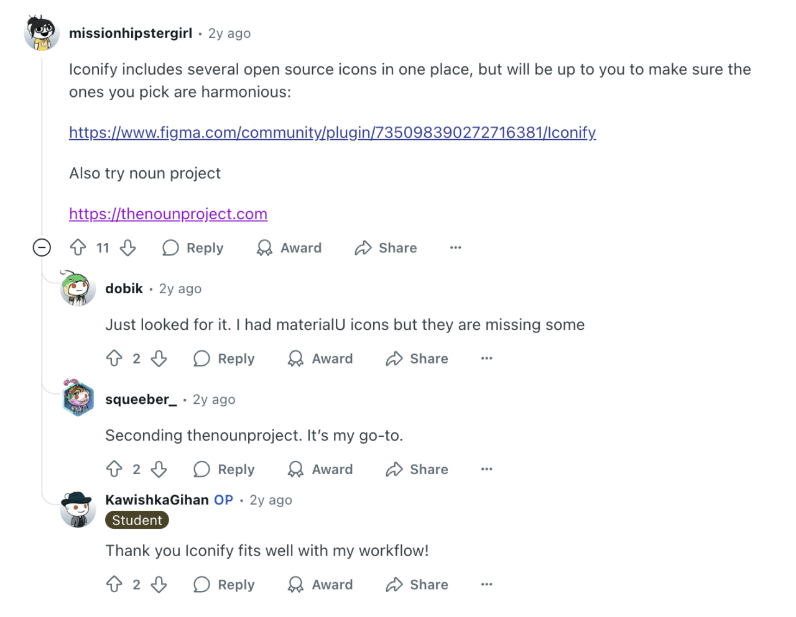Downvote KawishkaGihan's comment
Image resolution: width=796 pixels, height=617 pixels.
click(x=159, y=585)
